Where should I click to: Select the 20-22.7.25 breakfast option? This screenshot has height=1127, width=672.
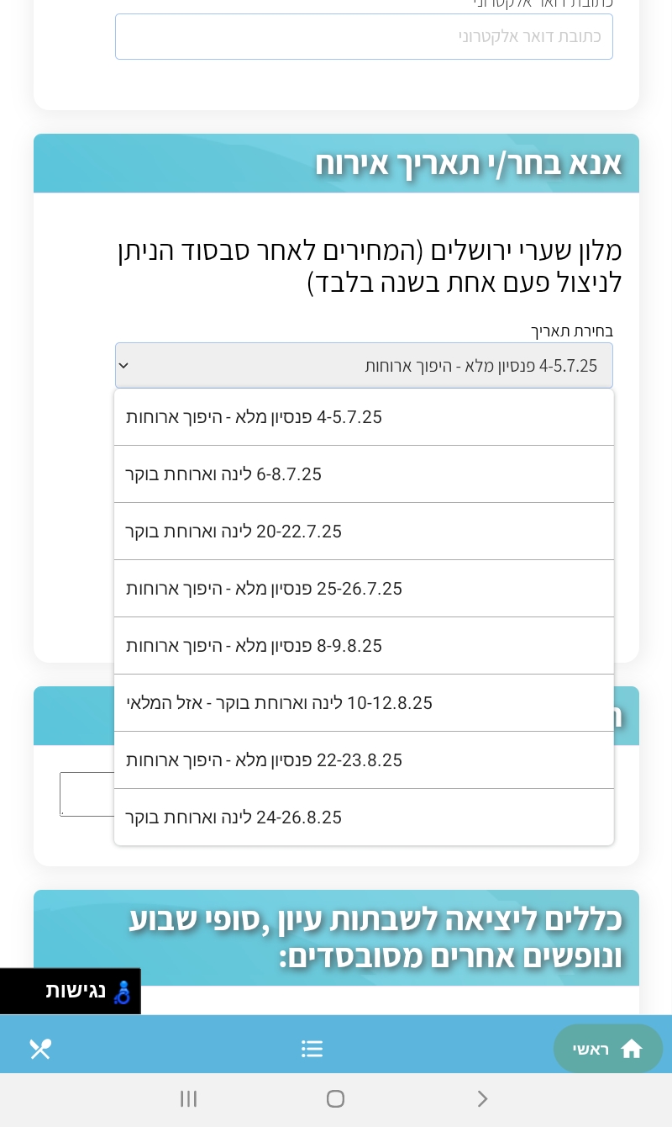(364, 531)
